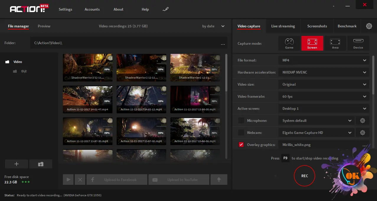This screenshot has height=201, width=377.
Task: Open the 'by date' sort dropdown
Action: coord(213,26)
